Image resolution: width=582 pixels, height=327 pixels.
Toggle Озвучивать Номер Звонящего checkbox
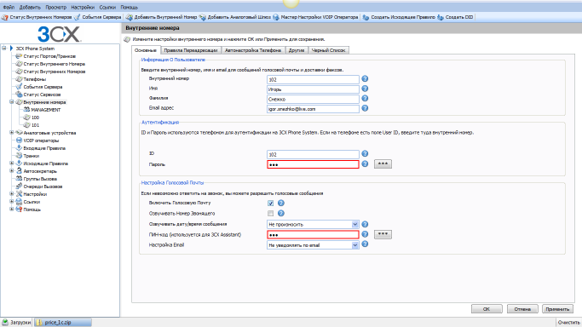pyautogui.click(x=270, y=213)
